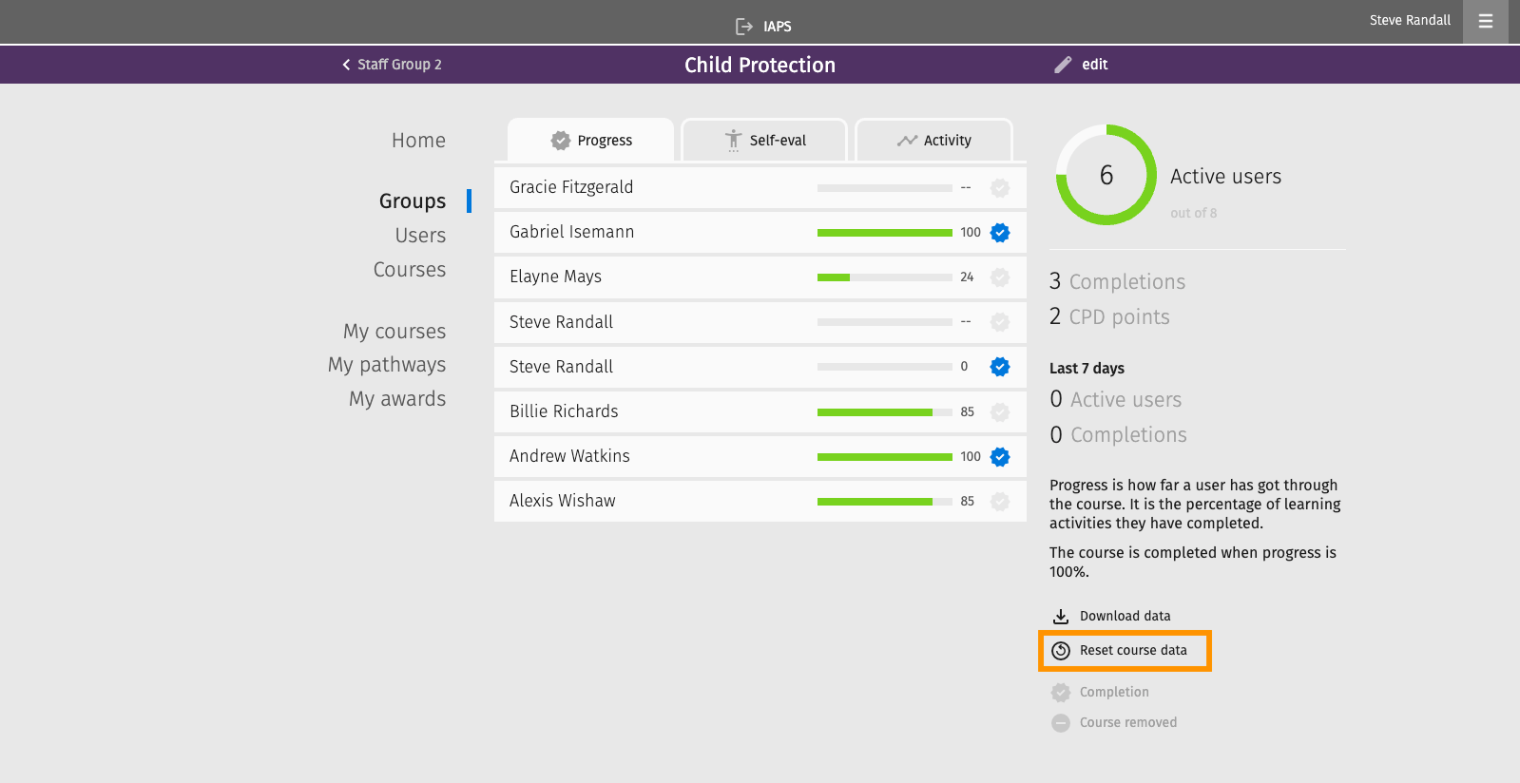Viewport: 1520px width, 783px height.
Task: Click the Download data icon
Action: coord(1061,617)
